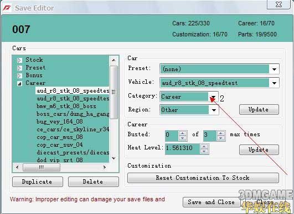Select cop_car_suv_04 entry
294x214 pixels.
click(59, 145)
